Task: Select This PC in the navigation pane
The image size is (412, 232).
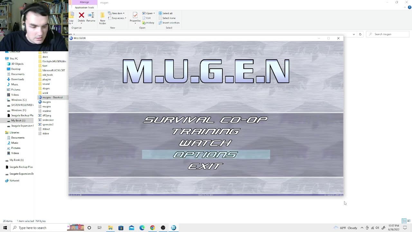Action: pos(12,59)
